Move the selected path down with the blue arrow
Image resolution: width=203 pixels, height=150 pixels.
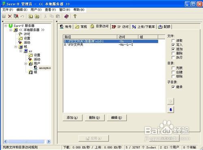[x=171, y=109]
